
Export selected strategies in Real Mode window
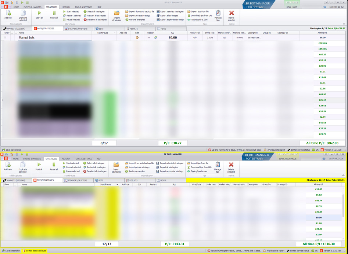[x=170, y=11]
